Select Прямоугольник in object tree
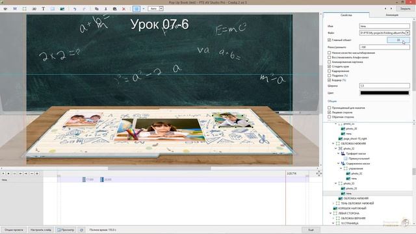The image size is (416, 234). coord(359,159)
